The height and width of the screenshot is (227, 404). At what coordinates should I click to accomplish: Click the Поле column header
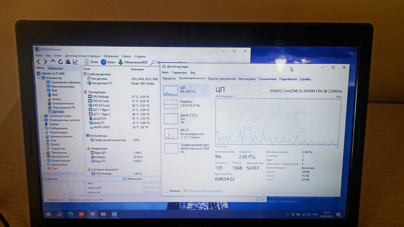(87, 69)
